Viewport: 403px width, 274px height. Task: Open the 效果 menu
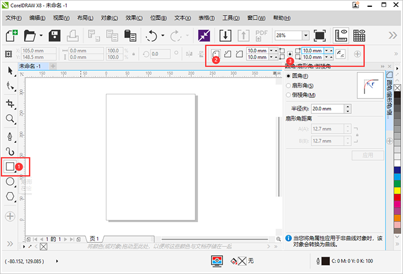pos(135,18)
